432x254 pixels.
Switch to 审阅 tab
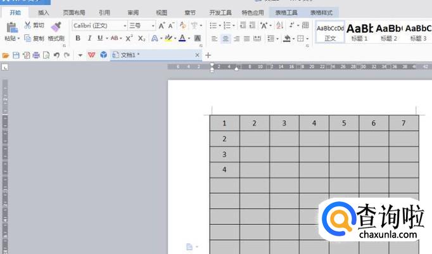coord(133,13)
